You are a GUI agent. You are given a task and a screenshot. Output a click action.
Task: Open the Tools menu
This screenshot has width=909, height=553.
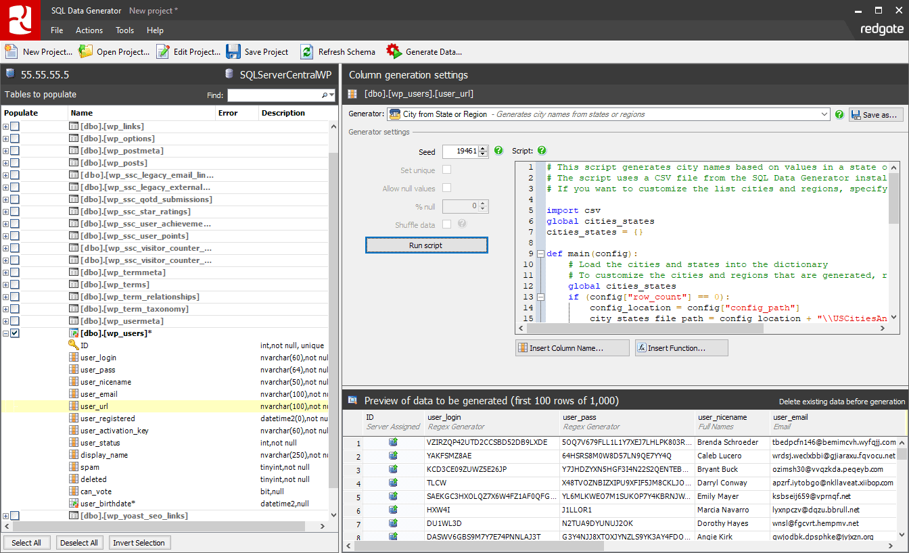pyautogui.click(x=124, y=30)
